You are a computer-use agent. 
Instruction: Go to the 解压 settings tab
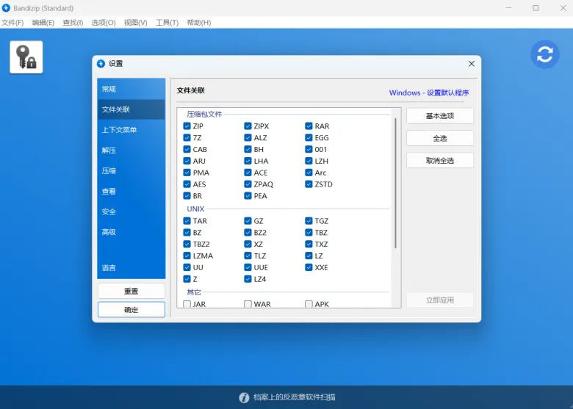(x=131, y=150)
